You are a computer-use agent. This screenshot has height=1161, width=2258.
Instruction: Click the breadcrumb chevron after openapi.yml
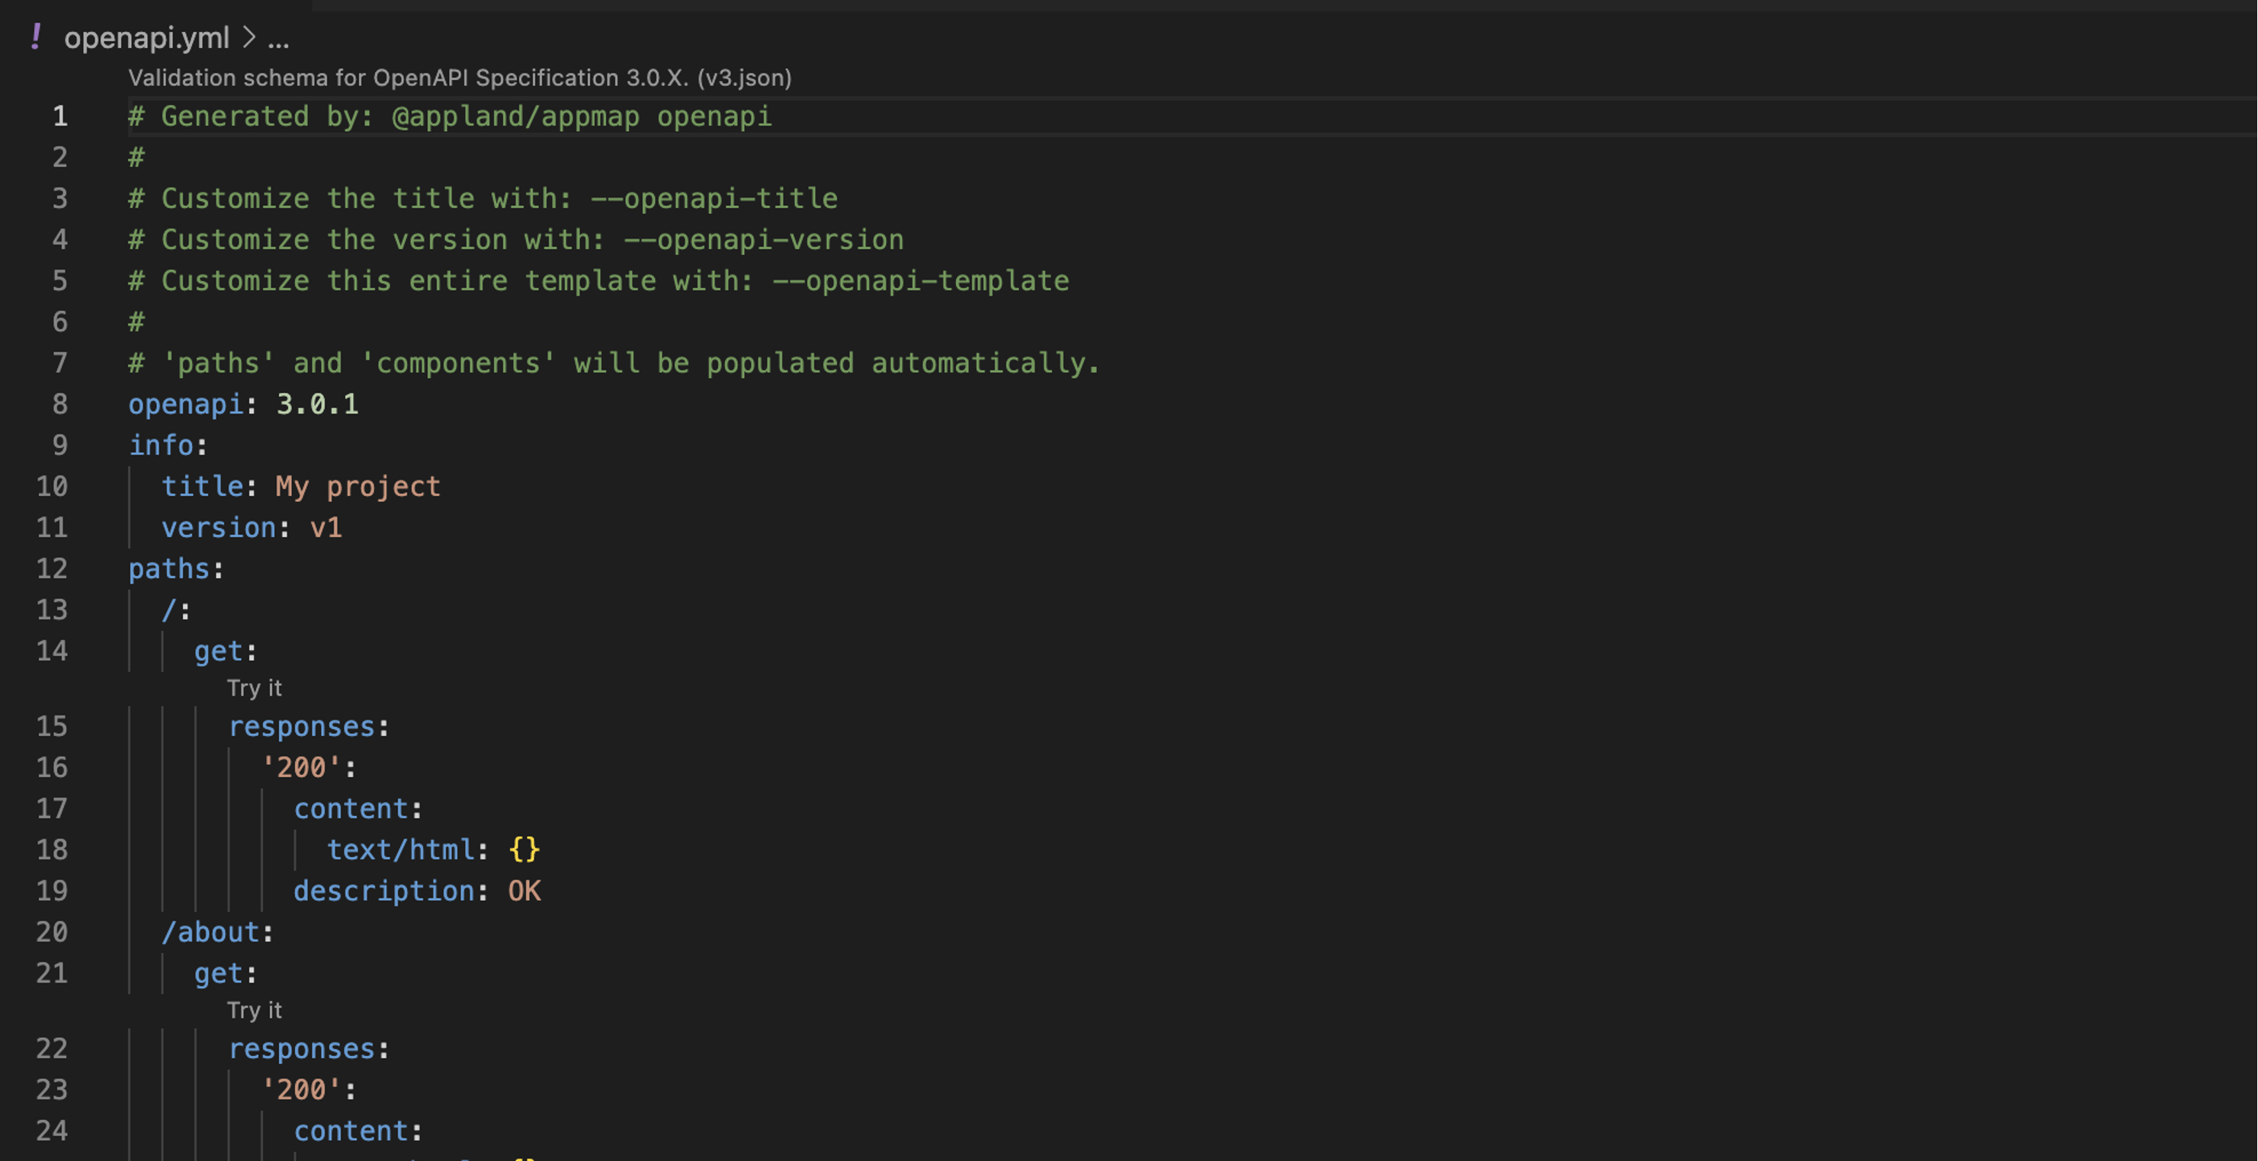tap(249, 37)
